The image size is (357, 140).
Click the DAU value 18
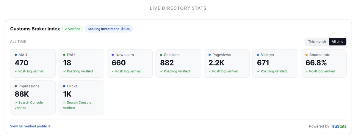pyautogui.click(x=67, y=63)
